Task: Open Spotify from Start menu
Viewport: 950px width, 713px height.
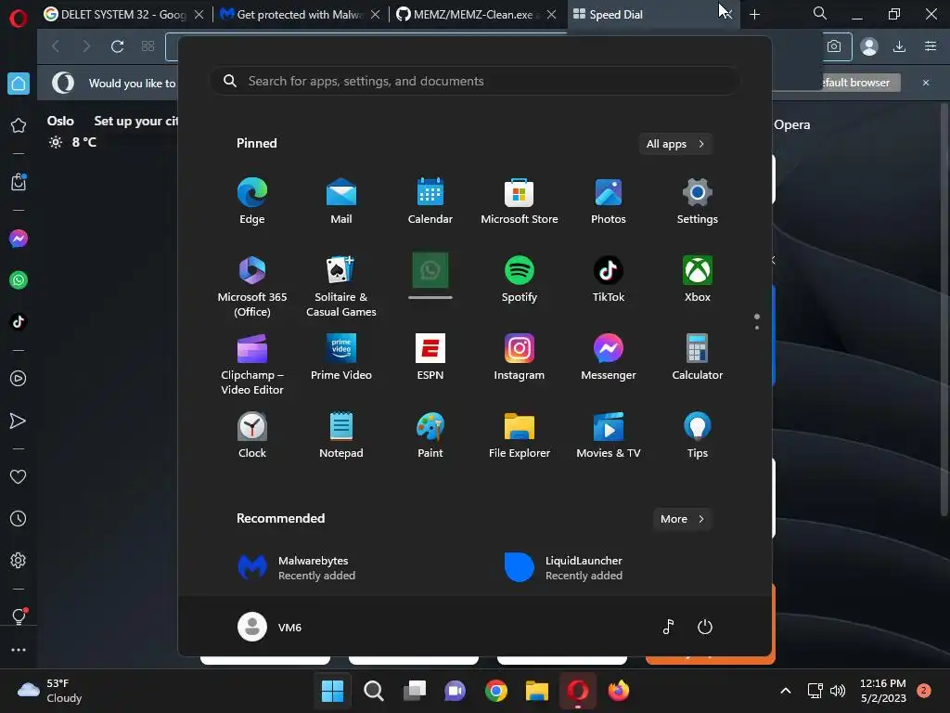Action: point(520,279)
